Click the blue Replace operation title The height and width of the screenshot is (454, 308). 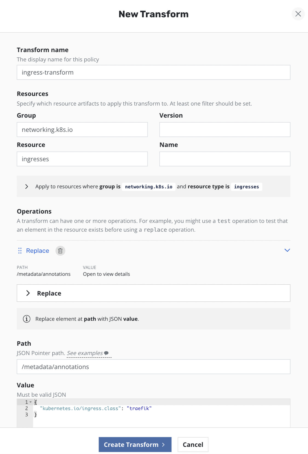pos(38,251)
